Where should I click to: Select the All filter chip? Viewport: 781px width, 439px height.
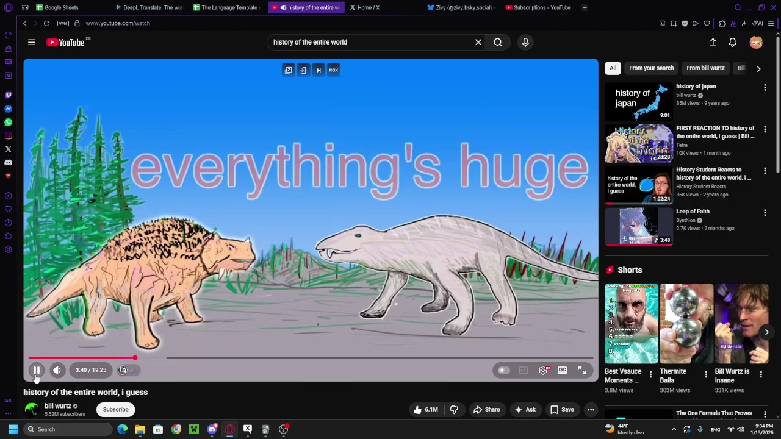coord(613,68)
